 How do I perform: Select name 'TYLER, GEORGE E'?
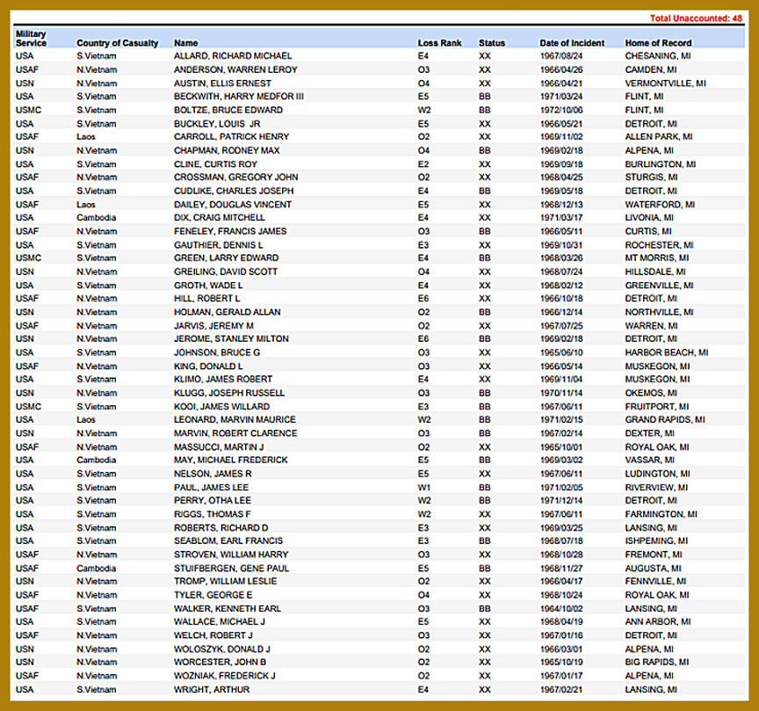click(213, 595)
